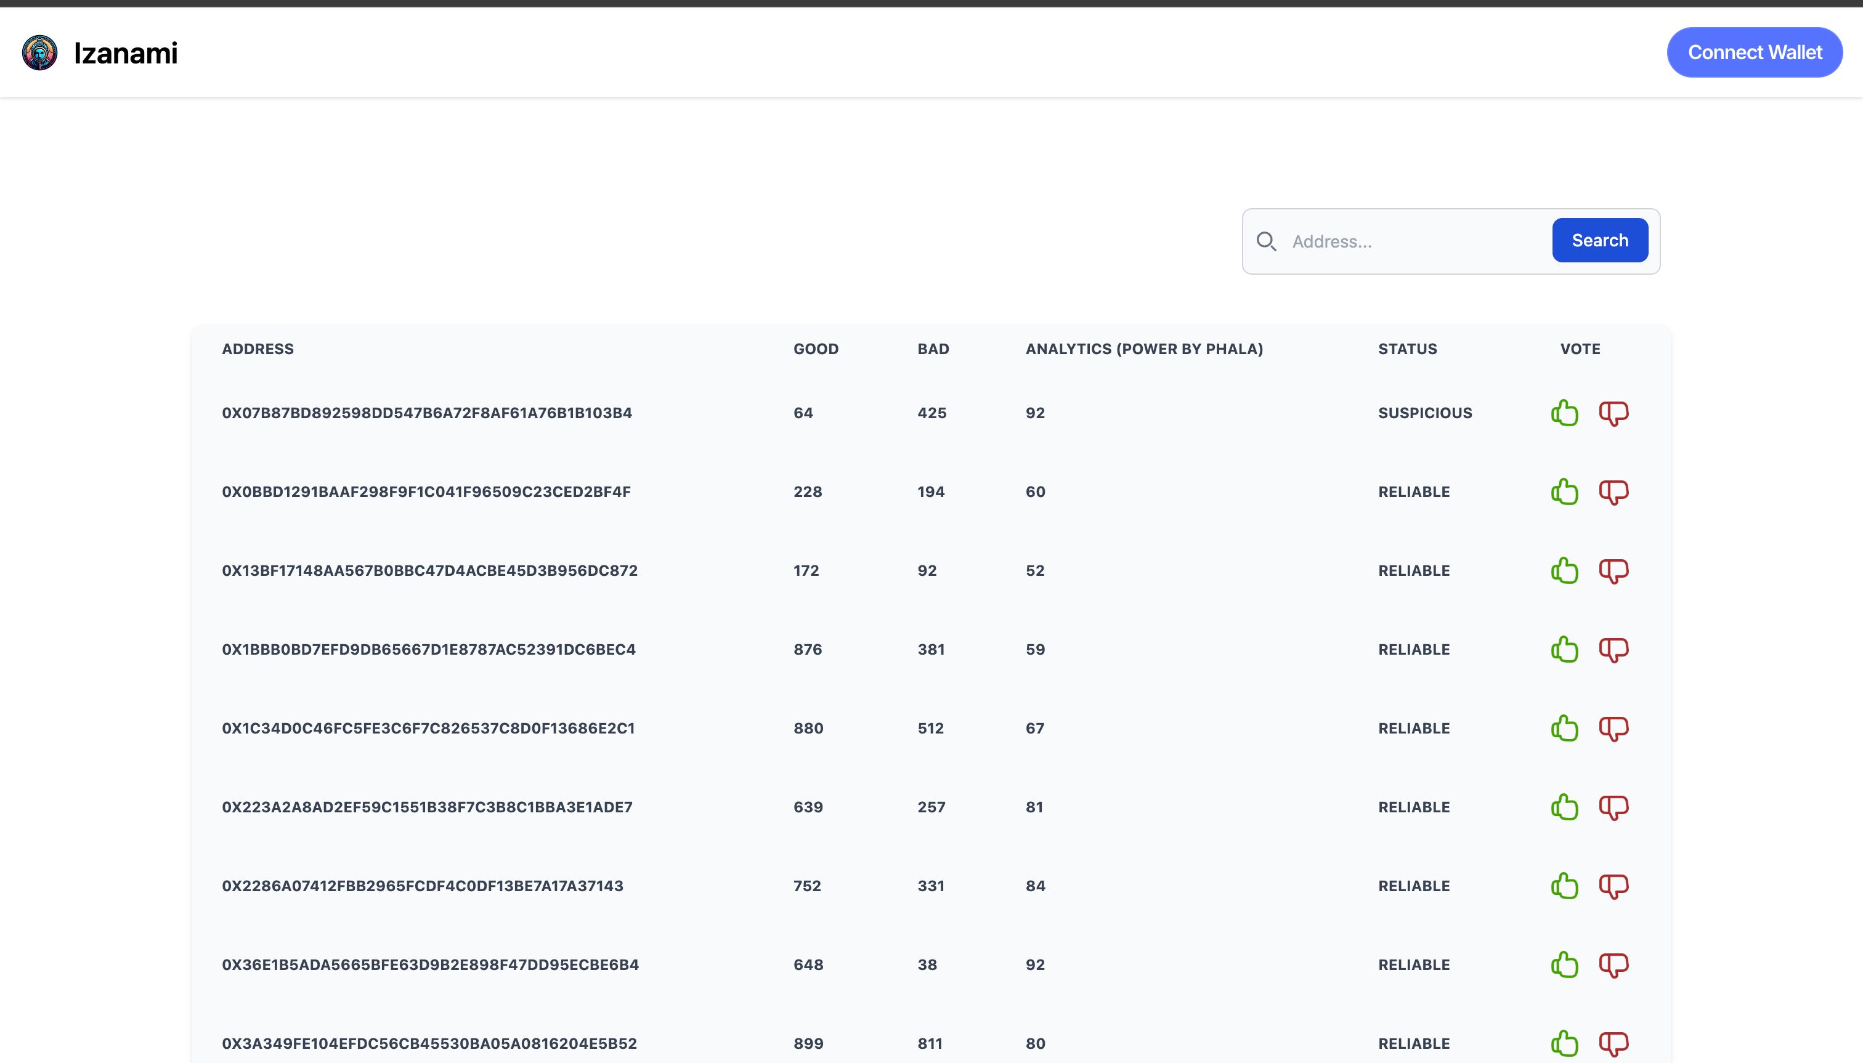The width and height of the screenshot is (1863, 1063).
Task: Click the analytics value 59
Action: [1036, 650]
